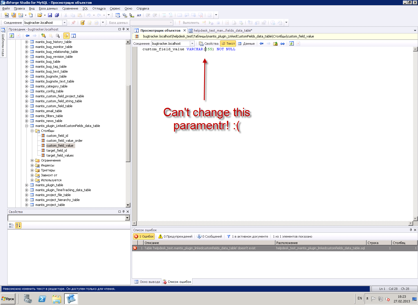Viewport: 418px width, 305px height.
Task: Switch to Окно вывода tab
Action: [147, 282]
